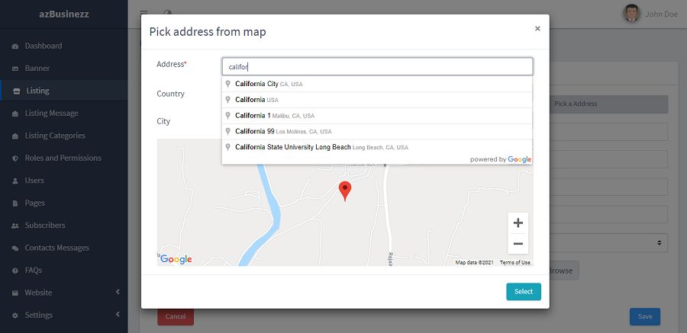Open Google Maps Terms of Use

pos(514,263)
